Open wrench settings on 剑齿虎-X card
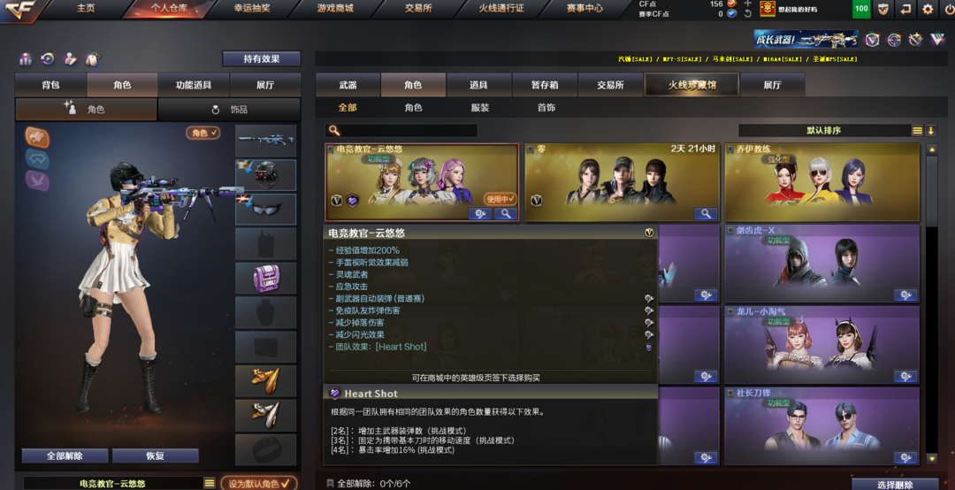955x490 pixels. (x=905, y=295)
